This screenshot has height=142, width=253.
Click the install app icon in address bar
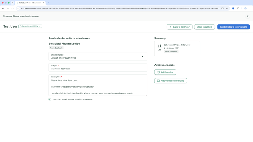pyautogui.click(x=222, y=8)
